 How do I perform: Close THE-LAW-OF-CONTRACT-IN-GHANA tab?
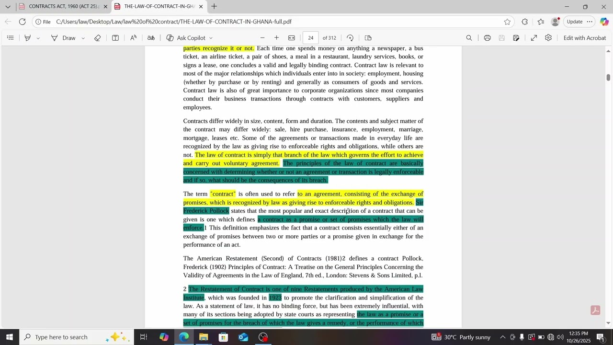pyautogui.click(x=201, y=7)
